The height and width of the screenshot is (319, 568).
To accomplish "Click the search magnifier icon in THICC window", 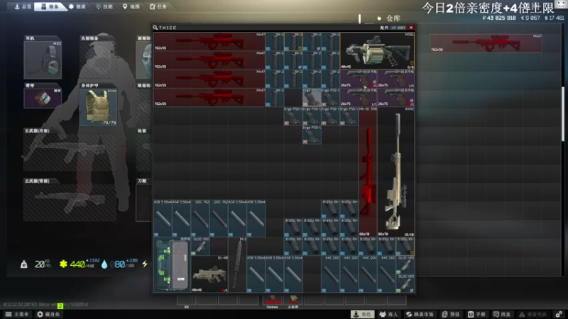I will coord(155,28).
